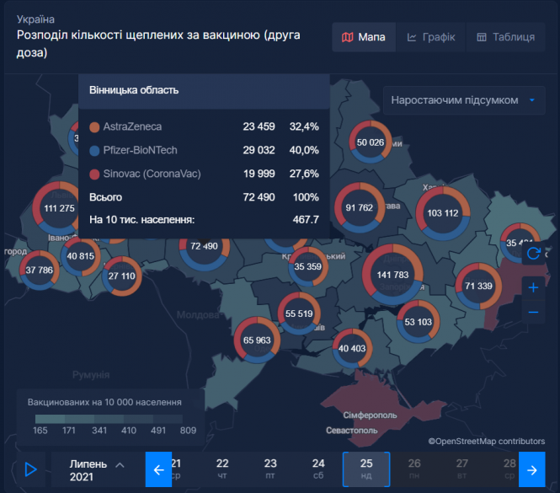The image size is (560, 493).
Task: Click the AstraZeneca orange legend dot
Action: pyautogui.click(x=94, y=127)
